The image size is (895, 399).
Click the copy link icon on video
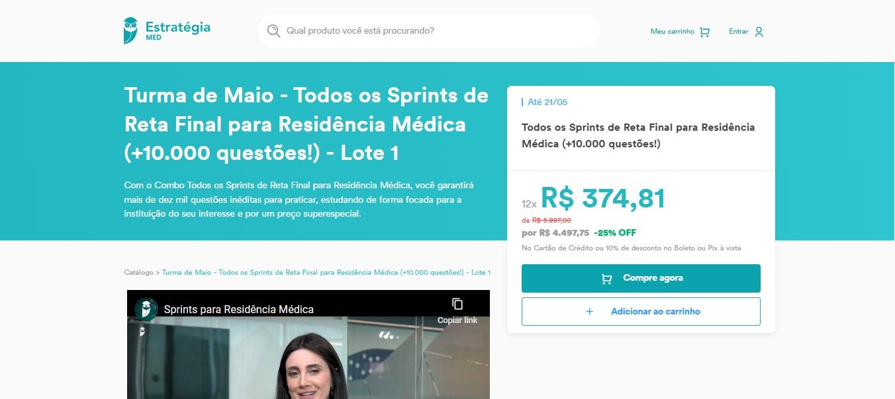(x=457, y=304)
